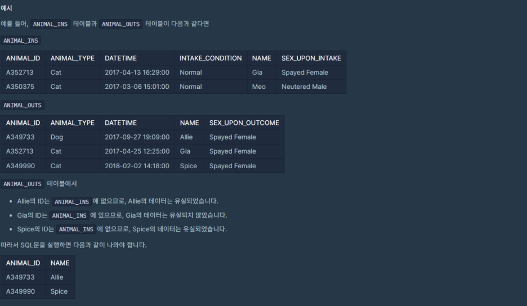Click ANIMAL_INS code tag in the intro sentence
The height and width of the screenshot is (306, 527).
(50, 24)
